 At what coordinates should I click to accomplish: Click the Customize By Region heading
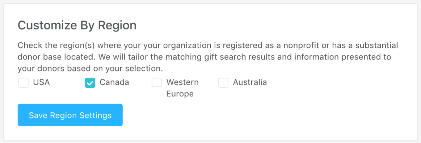tap(77, 25)
